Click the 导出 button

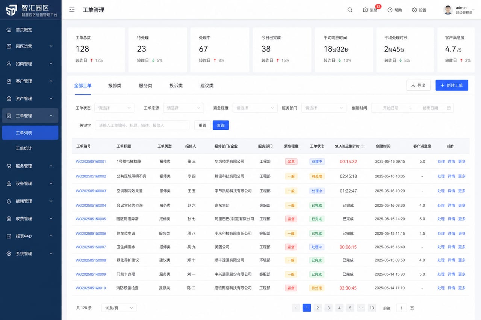click(419, 86)
